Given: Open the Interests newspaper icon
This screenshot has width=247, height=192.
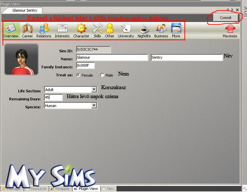Looking at the screenshot, I should click(62, 29).
